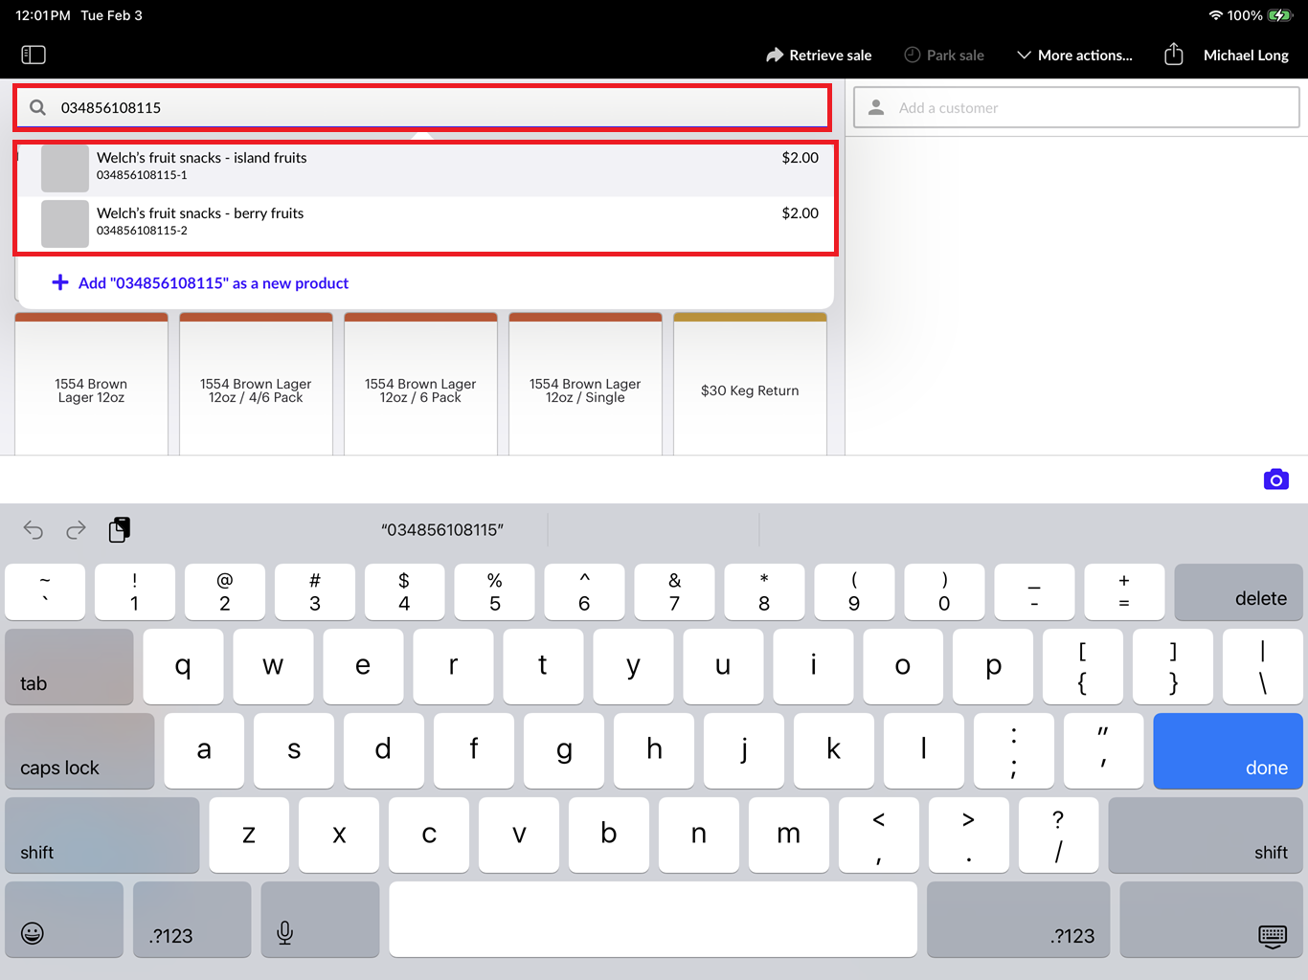The image size is (1308, 980).
Task: Toggle the right shift key
Action: click(x=1206, y=835)
